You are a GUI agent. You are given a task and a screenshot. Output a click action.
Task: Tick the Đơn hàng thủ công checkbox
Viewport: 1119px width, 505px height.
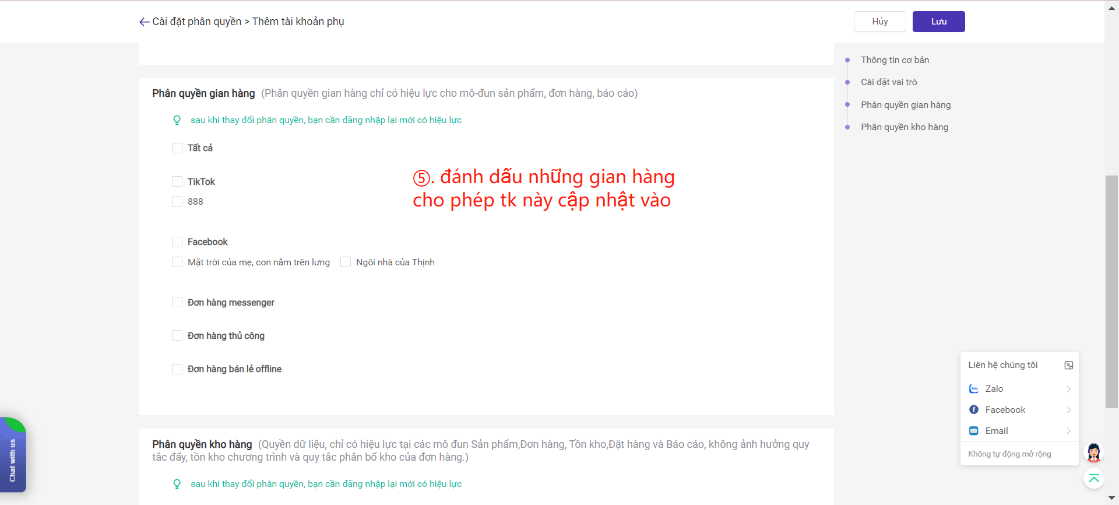pyautogui.click(x=177, y=336)
